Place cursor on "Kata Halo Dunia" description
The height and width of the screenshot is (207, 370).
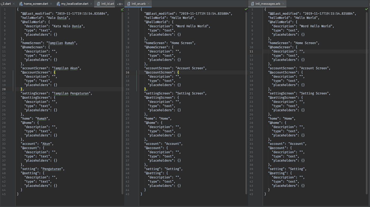[x=68, y=26]
